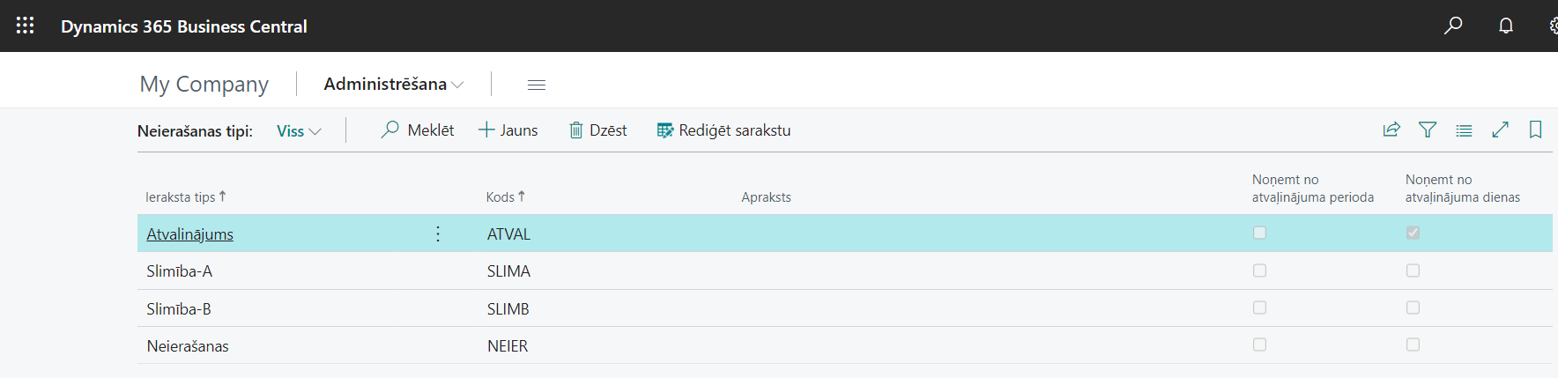Open the notifications bell
Viewport: 1558px width, 378px height.
pyautogui.click(x=1506, y=26)
